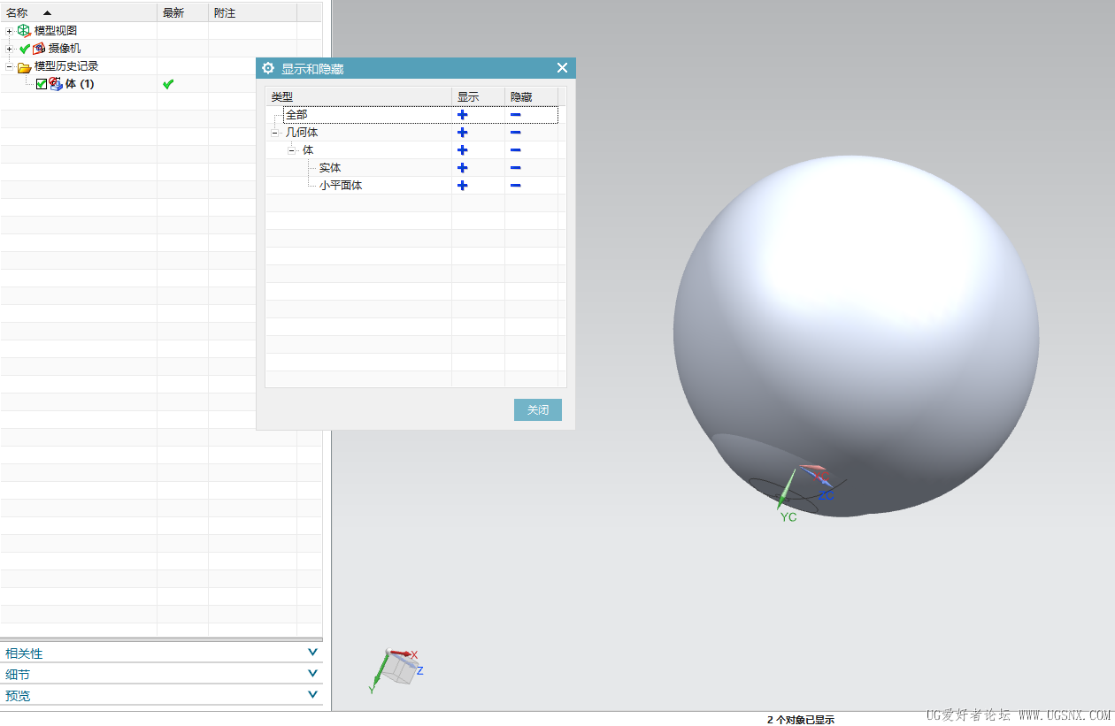Select the 全部 row in the type list

tap(297, 115)
